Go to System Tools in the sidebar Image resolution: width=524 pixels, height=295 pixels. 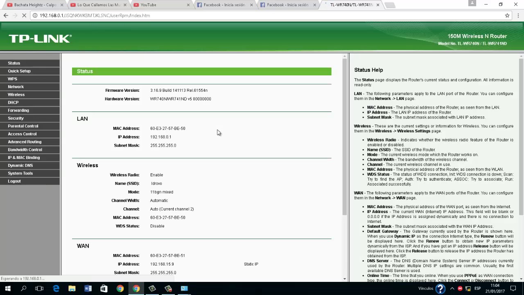coord(20,173)
